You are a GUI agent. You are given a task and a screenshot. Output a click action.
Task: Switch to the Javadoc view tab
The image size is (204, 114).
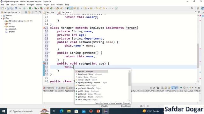(60, 88)
